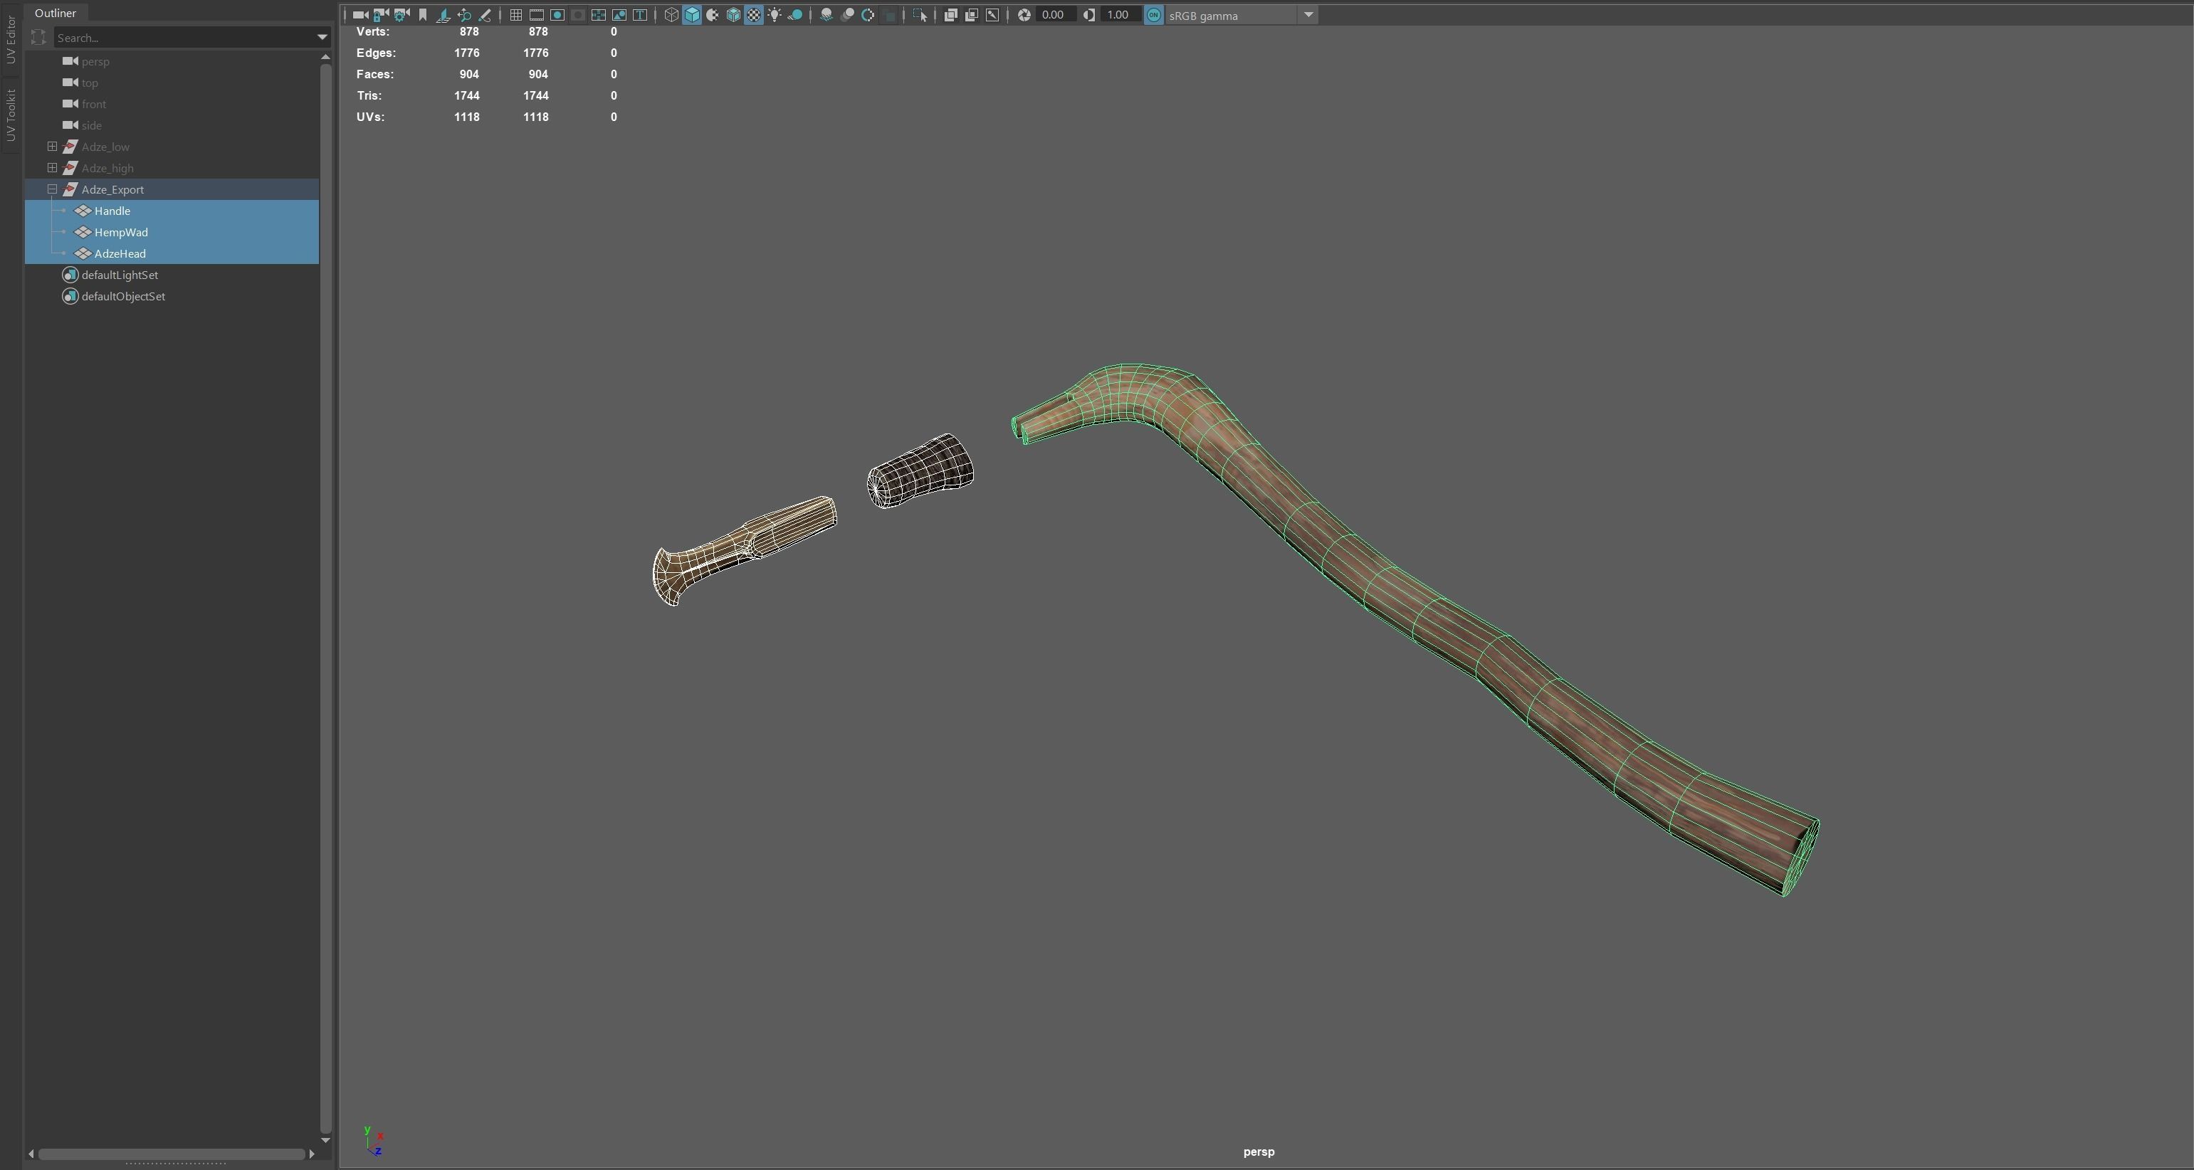The height and width of the screenshot is (1170, 2194).
Task: Select defaultLightSet in the Outliner
Action: coord(120,275)
